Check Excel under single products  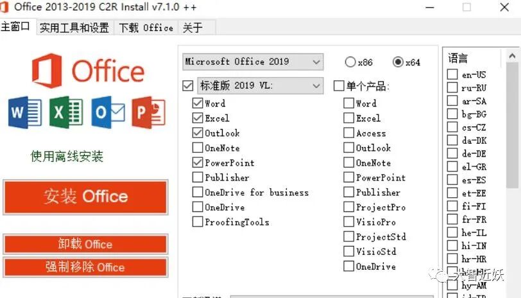click(348, 118)
